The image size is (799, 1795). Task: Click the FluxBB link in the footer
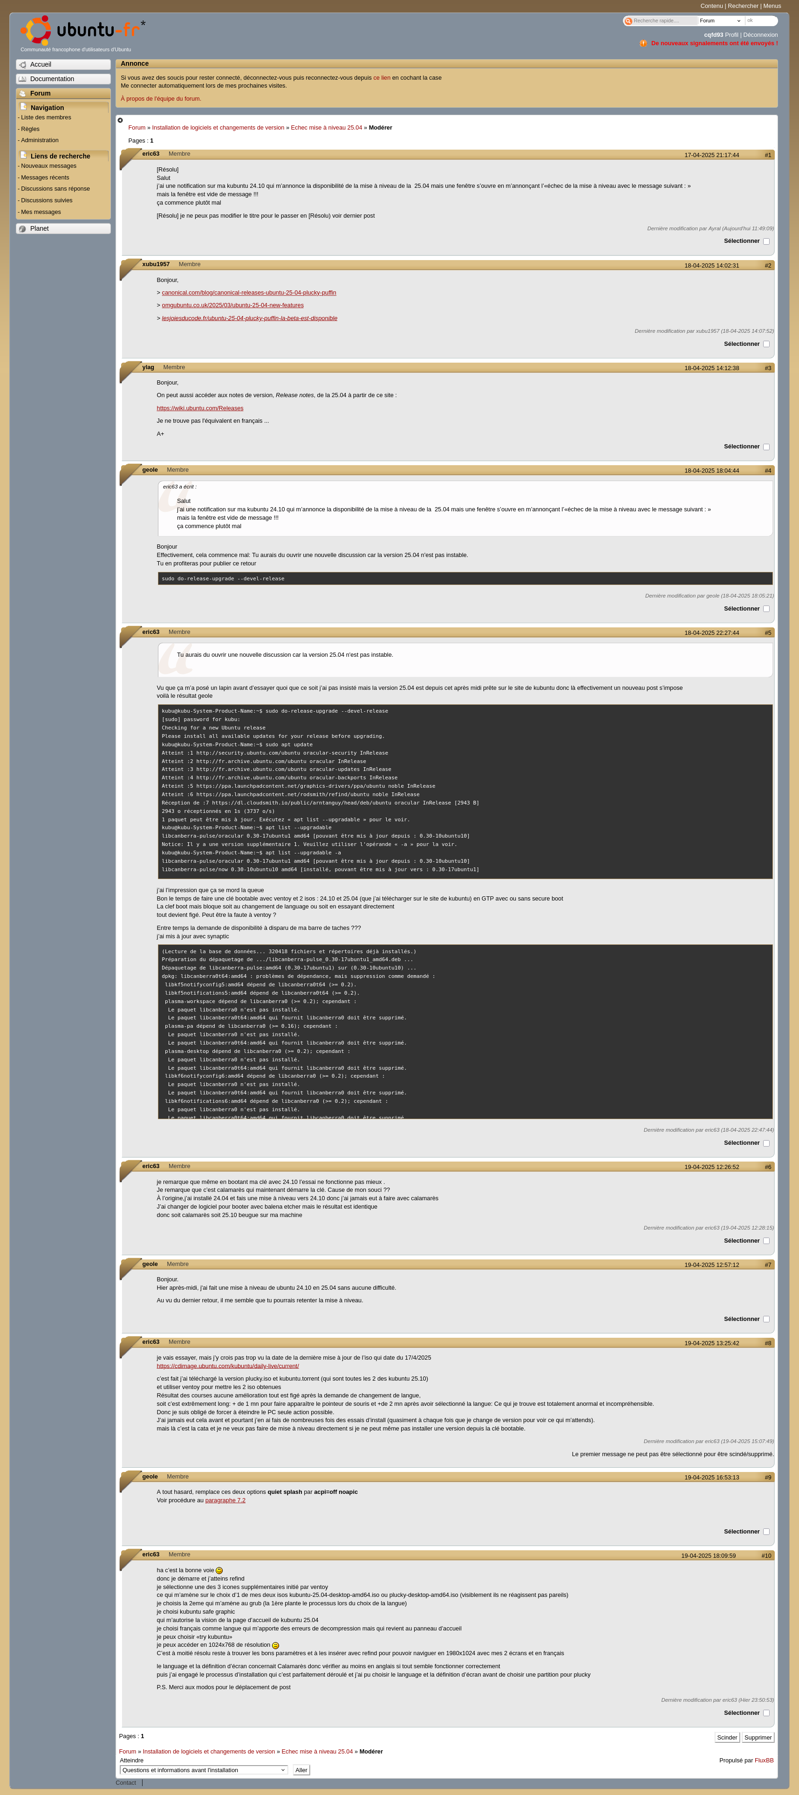(x=764, y=1761)
